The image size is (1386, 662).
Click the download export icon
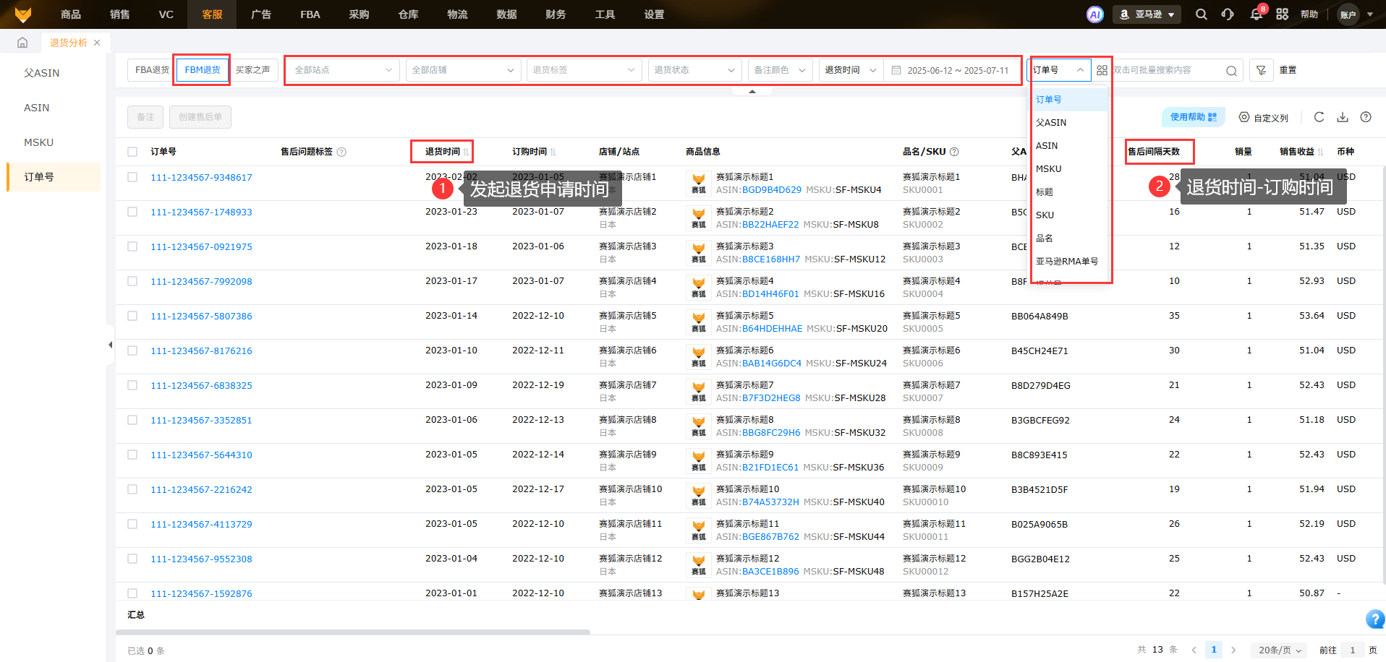[x=1343, y=117]
